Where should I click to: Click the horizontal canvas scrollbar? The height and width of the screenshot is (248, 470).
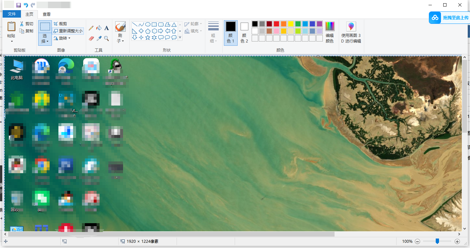171,234
